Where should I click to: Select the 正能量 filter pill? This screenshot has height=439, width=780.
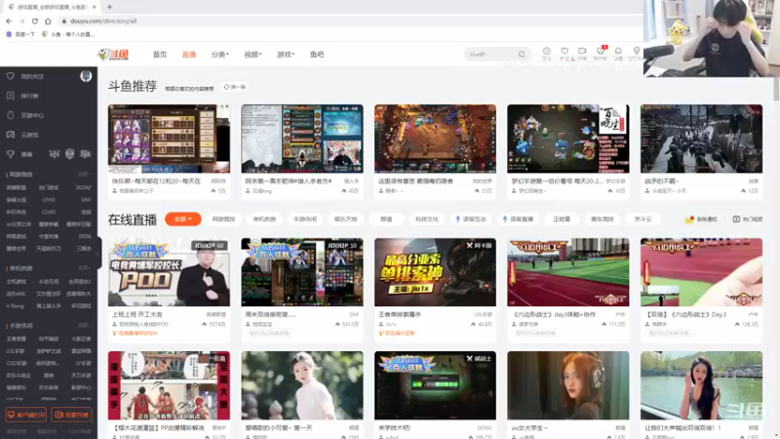tap(562, 219)
